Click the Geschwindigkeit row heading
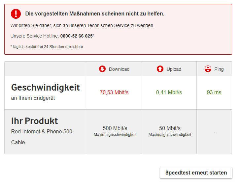The image size is (241, 189). pyautogui.click(x=46, y=88)
